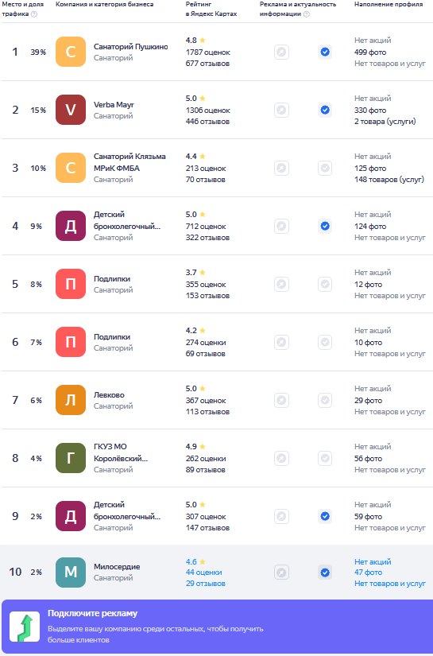433x656 pixels.
Task: Open the Левково company entry
Action: coord(109,395)
